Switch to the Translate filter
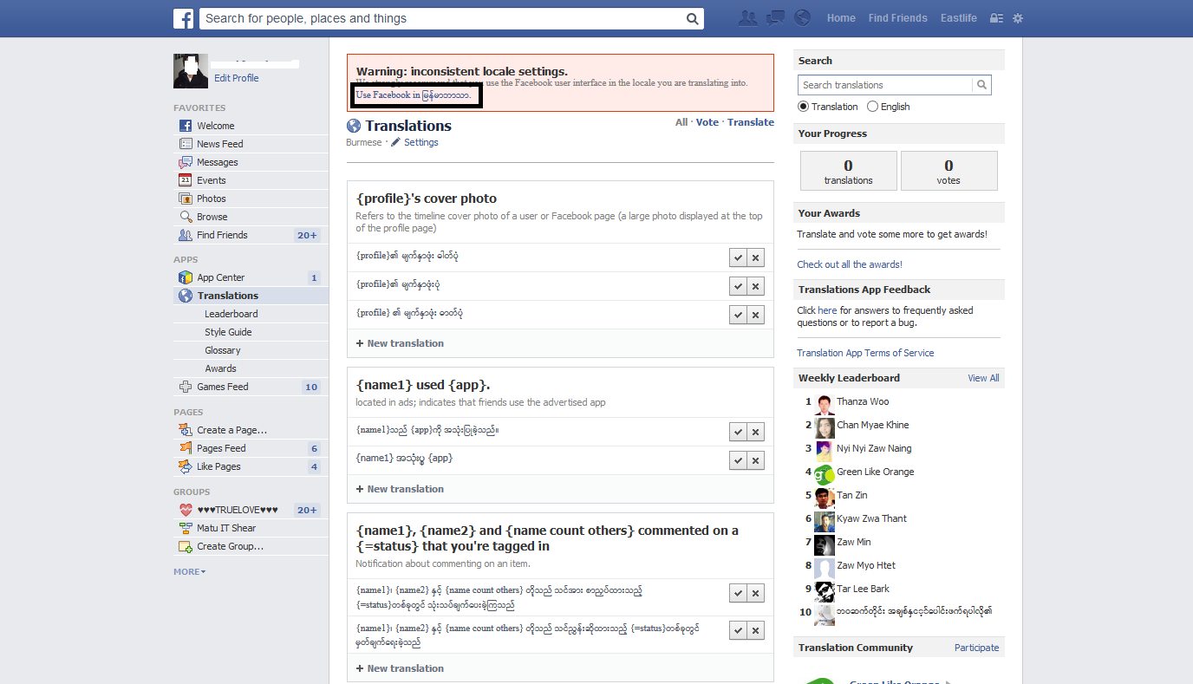The height and width of the screenshot is (684, 1193). (751, 122)
